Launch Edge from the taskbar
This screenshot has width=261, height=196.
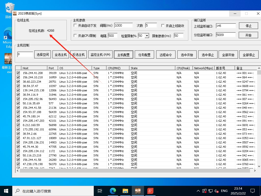coord(113,191)
